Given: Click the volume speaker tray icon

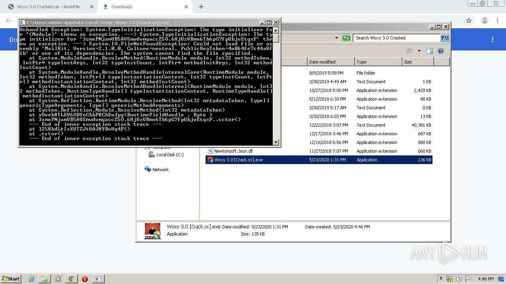Looking at the screenshot, I should [x=459, y=278].
